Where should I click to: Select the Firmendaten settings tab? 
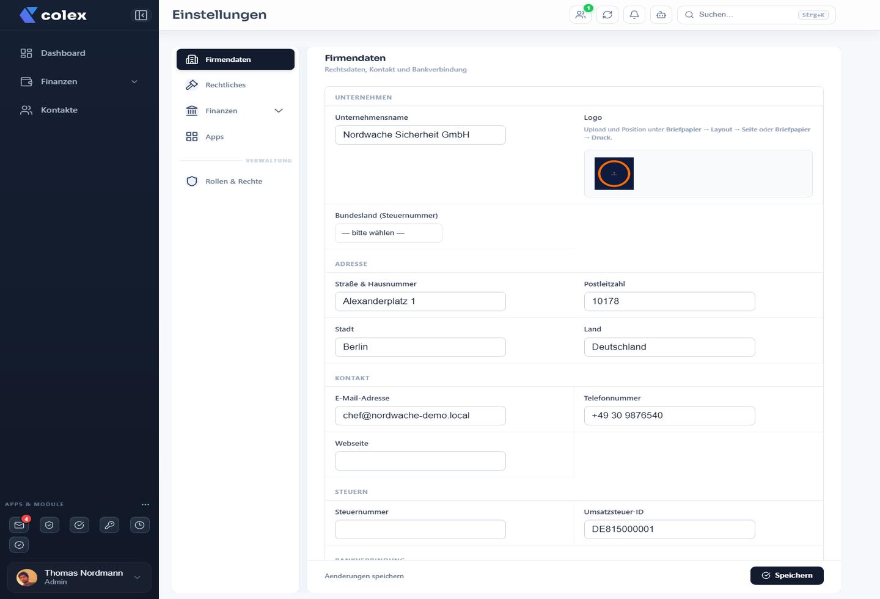[235, 59]
